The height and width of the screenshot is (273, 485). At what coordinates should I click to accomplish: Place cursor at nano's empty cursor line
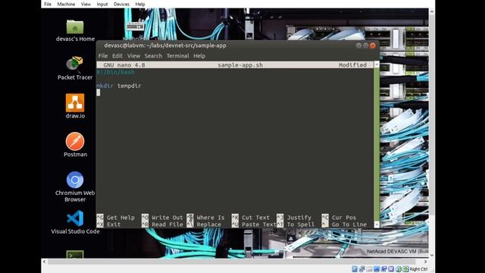click(x=99, y=93)
